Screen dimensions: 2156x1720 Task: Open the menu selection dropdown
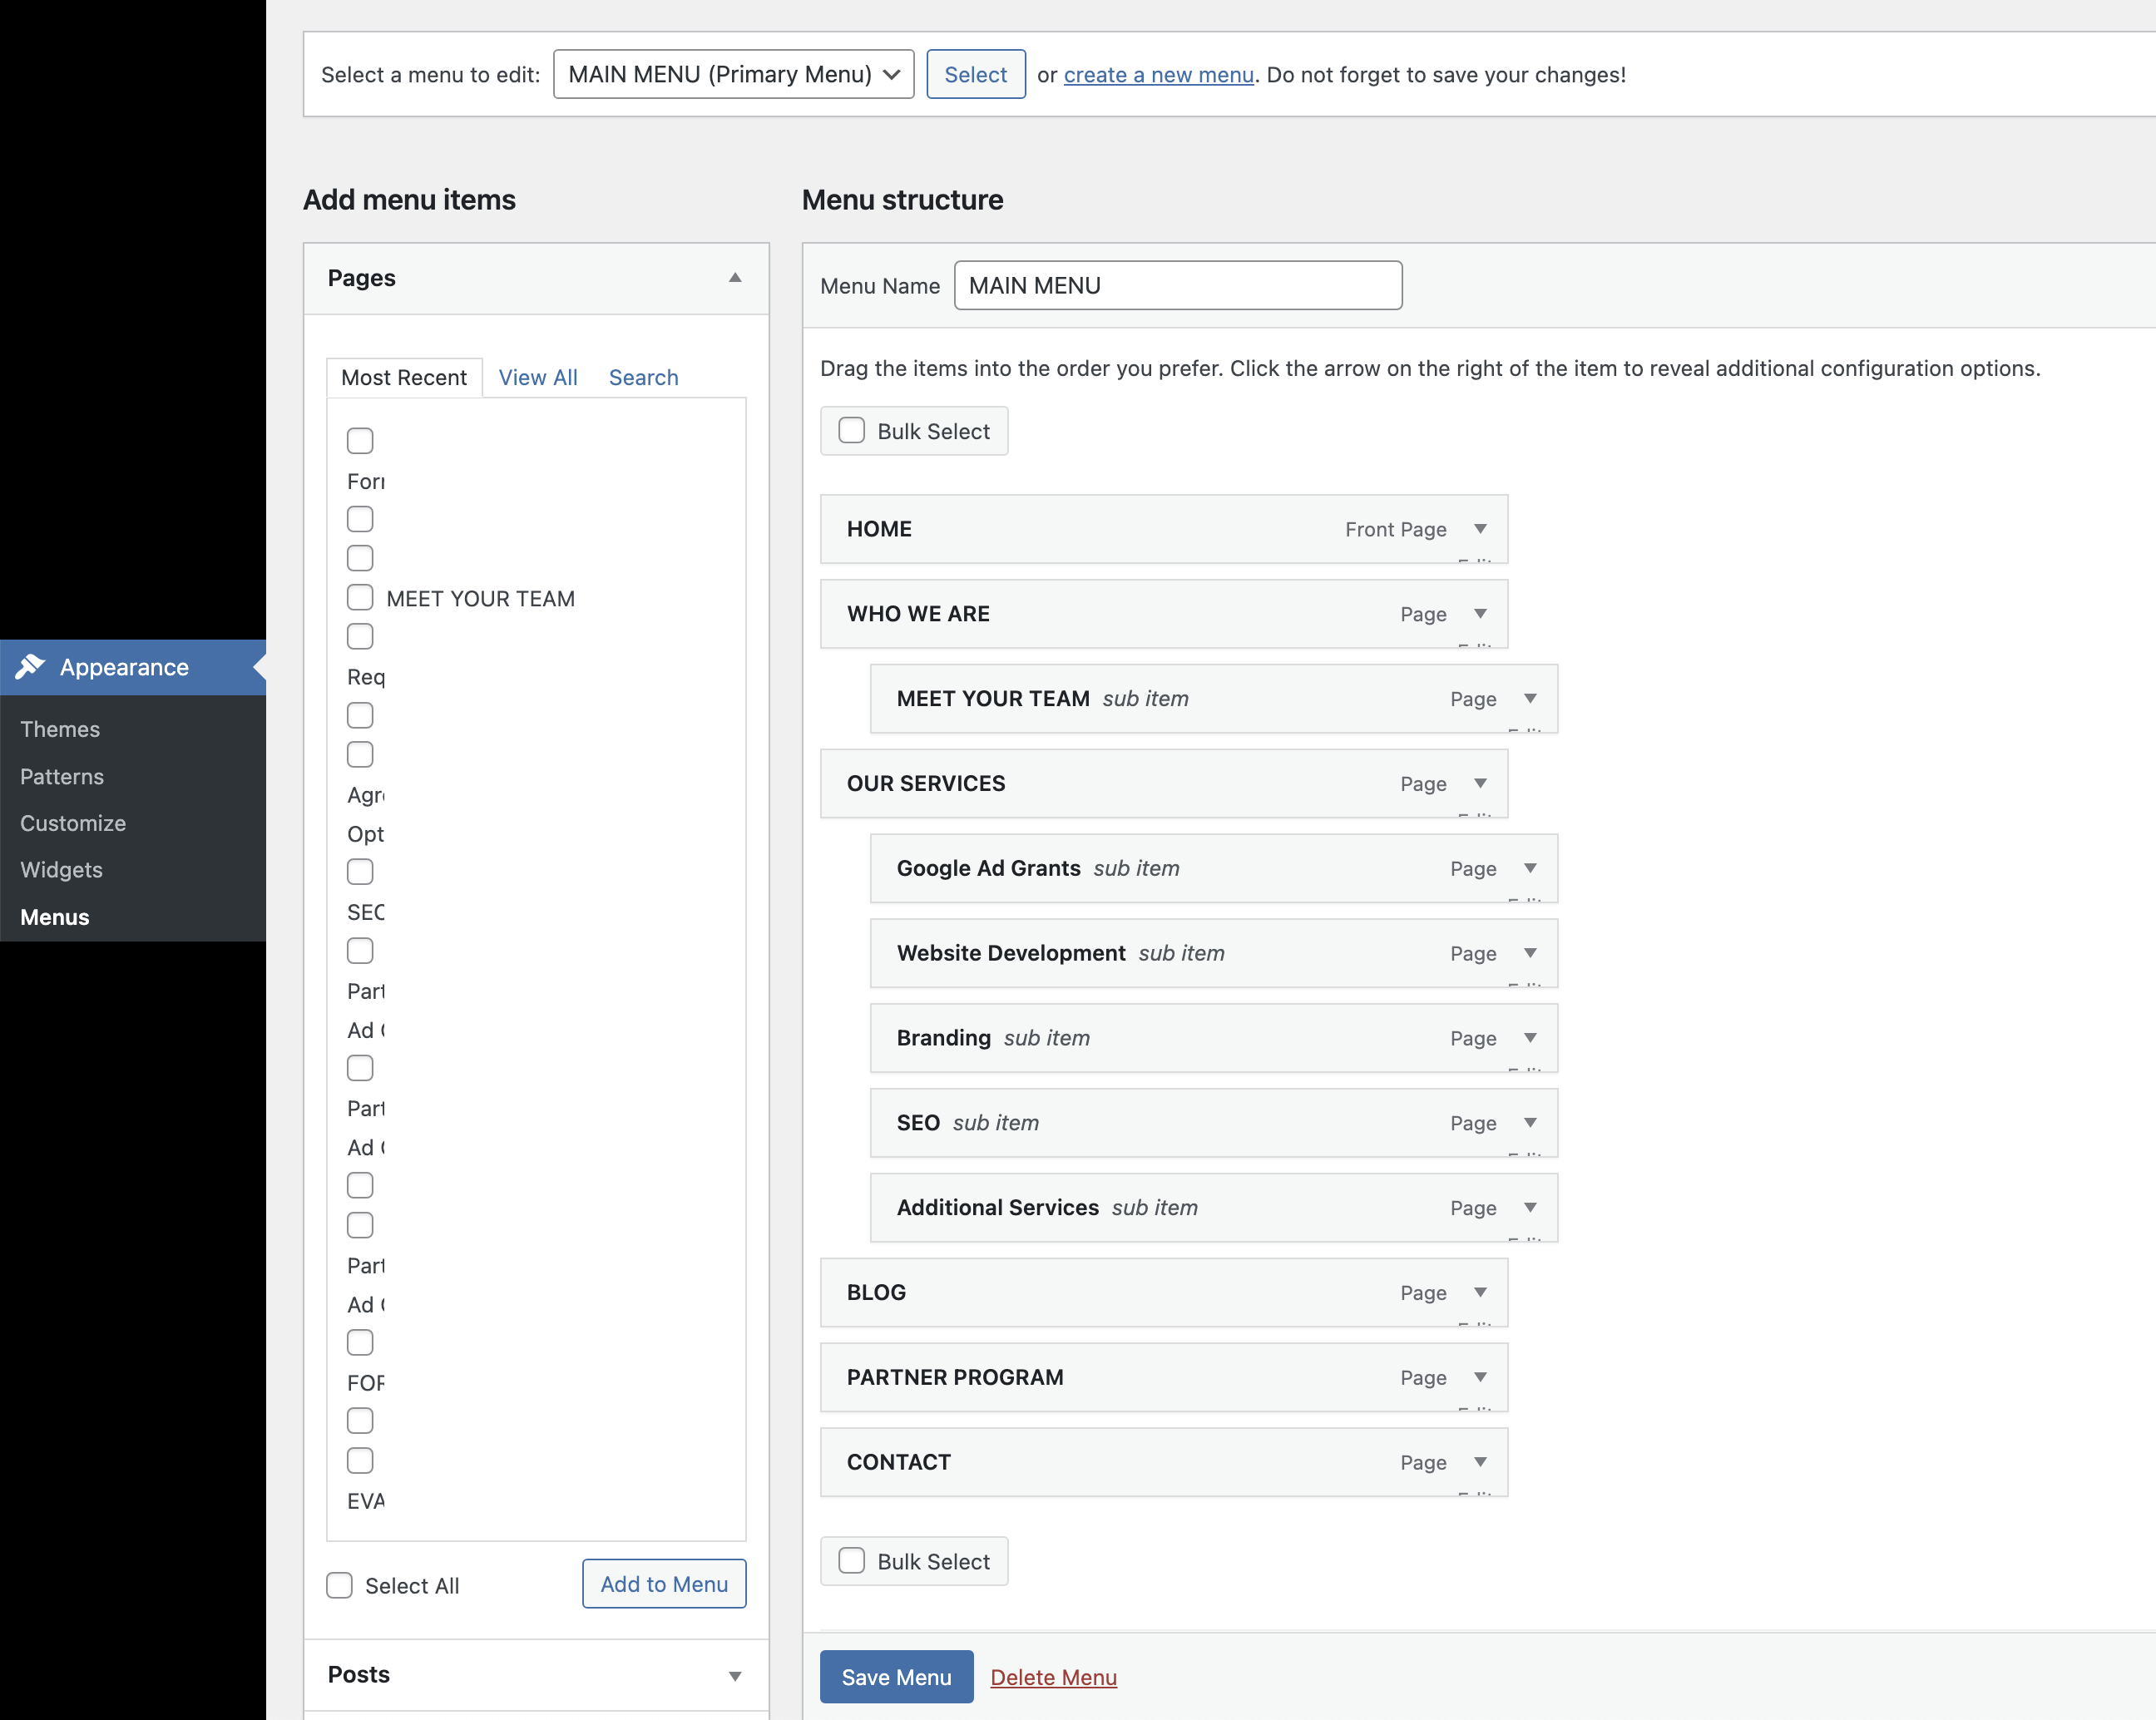(x=733, y=74)
